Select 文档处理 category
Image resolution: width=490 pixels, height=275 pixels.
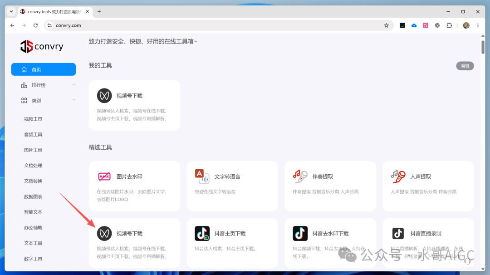(x=33, y=166)
